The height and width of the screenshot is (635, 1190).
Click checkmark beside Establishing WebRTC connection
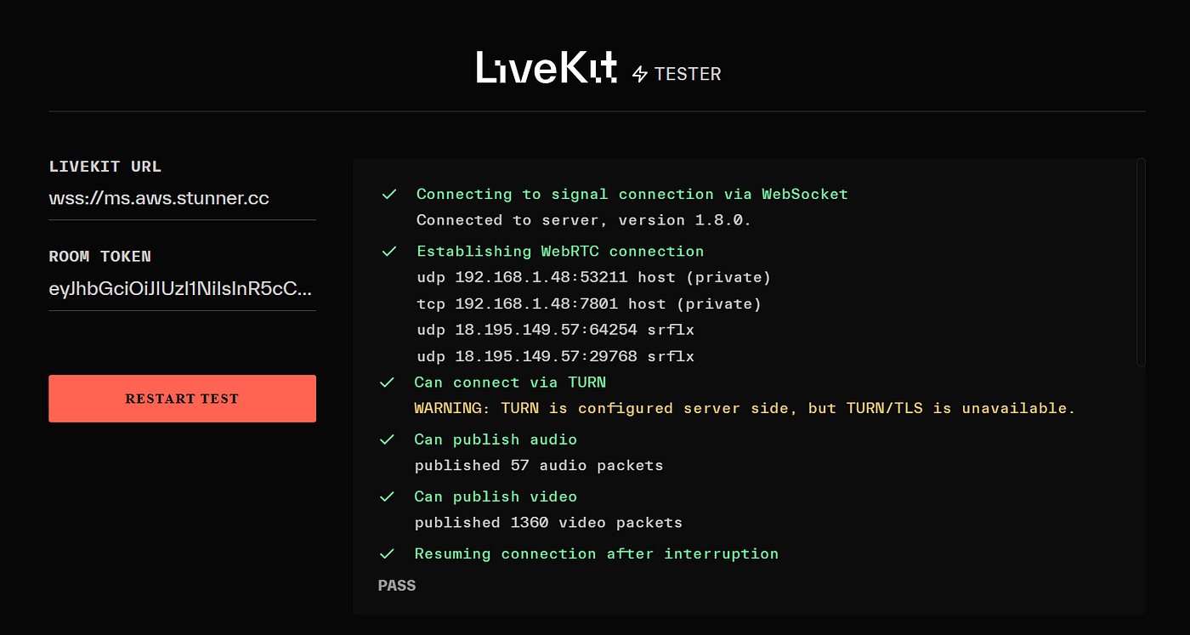(x=389, y=252)
